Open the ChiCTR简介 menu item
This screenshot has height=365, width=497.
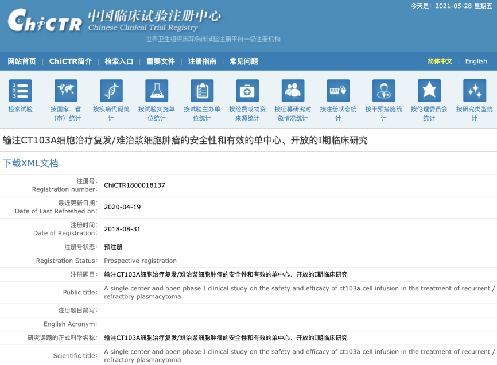pos(71,61)
